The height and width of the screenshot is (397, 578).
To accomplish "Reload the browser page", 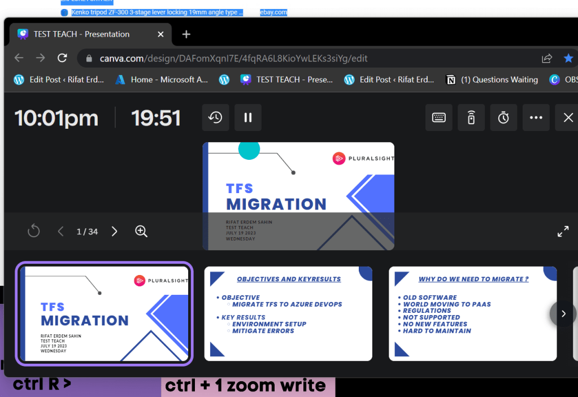I will (x=62, y=58).
